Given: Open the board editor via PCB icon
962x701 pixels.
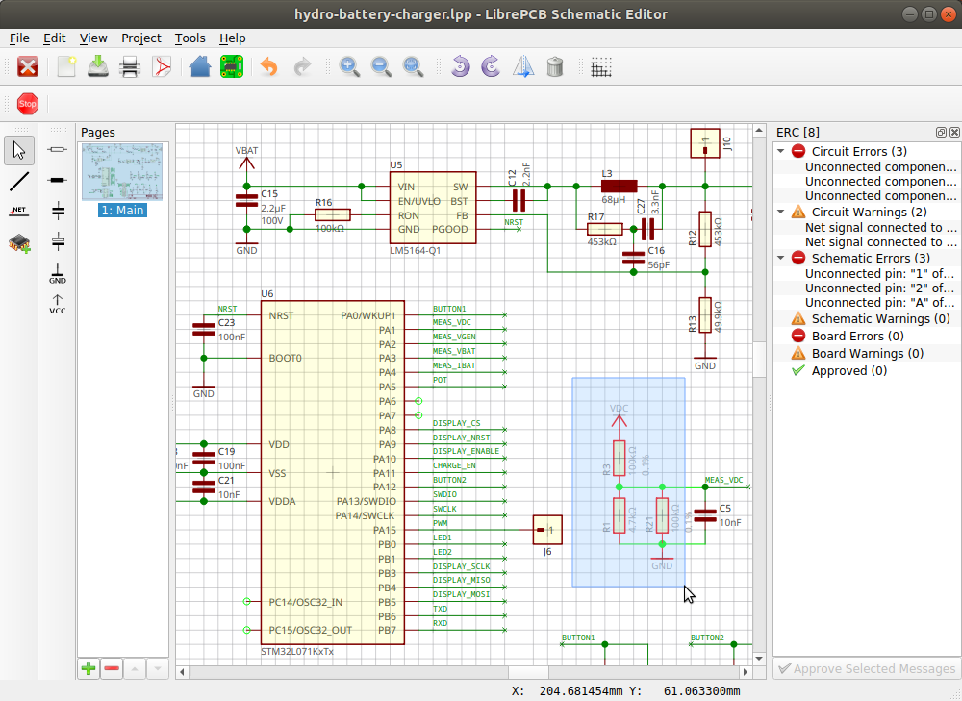Looking at the screenshot, I should (x=232, y=66).
